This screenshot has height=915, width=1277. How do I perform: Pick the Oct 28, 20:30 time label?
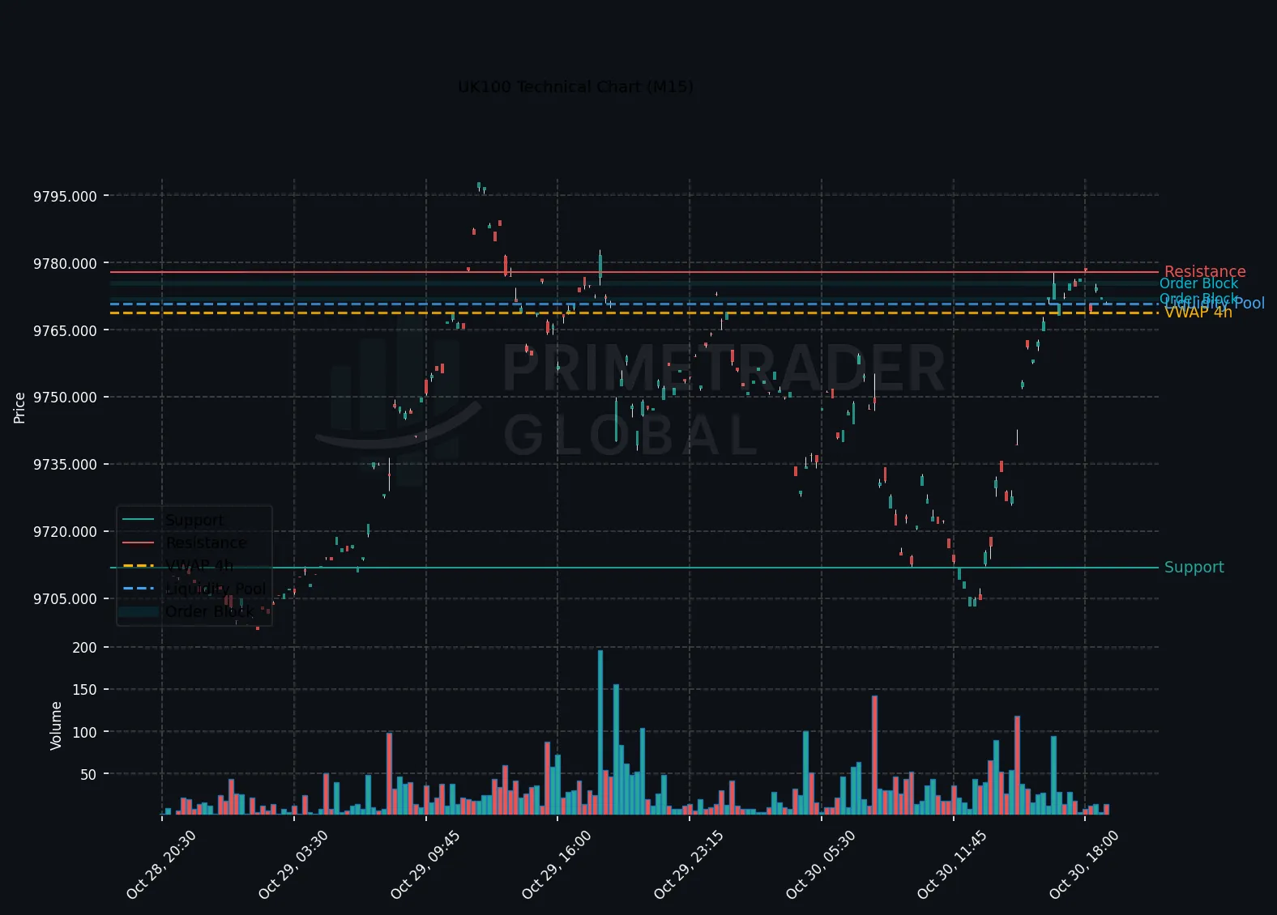(160, 865)
